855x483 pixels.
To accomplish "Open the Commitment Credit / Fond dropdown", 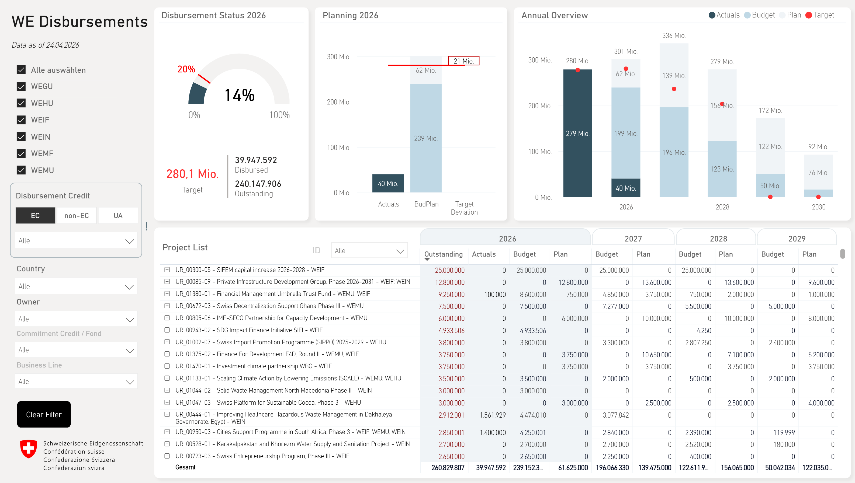I will (76, 350).
